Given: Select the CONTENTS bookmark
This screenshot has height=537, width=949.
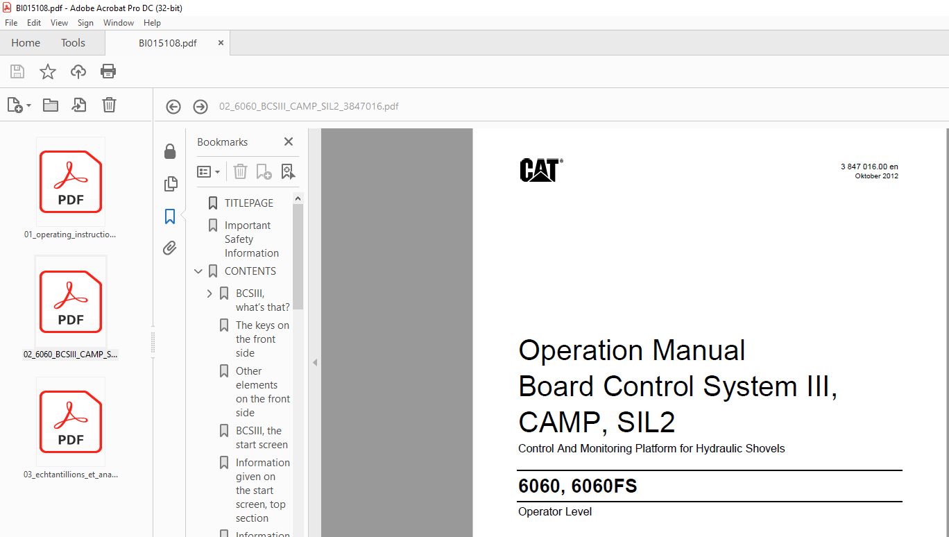Looking at the screenshot, I should (x=250, y=271).
